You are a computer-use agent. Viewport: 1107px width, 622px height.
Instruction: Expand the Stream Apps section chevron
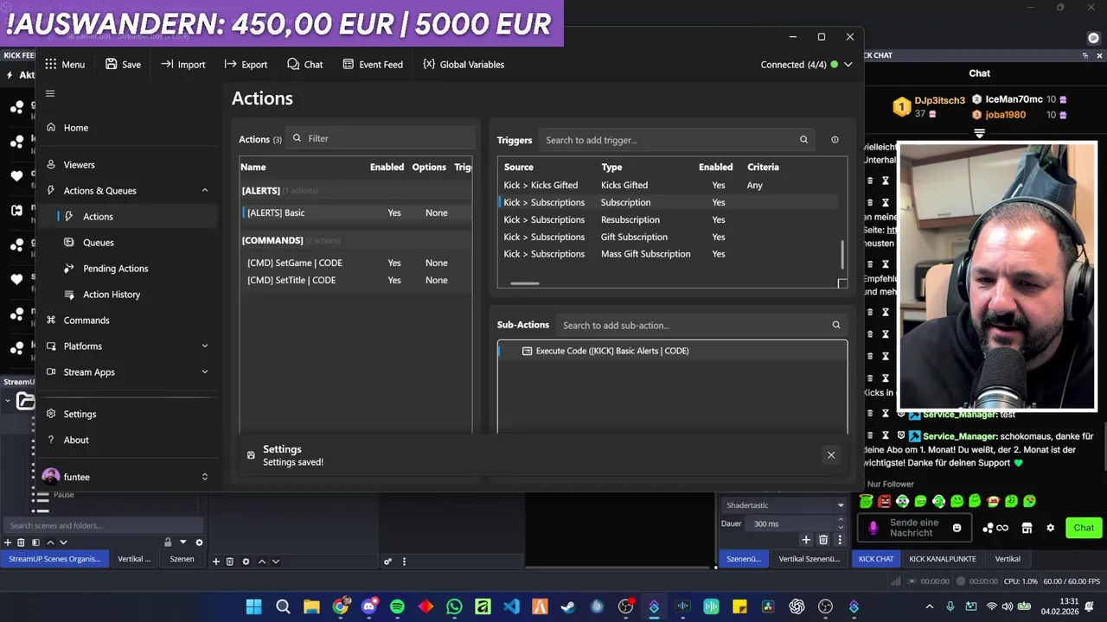click(205, 372)
